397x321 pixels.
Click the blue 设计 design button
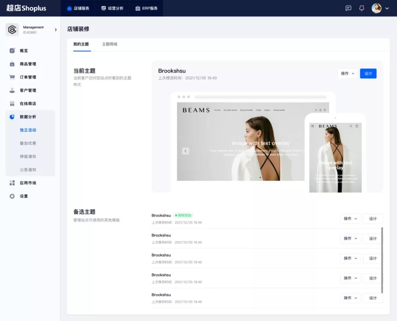368,73
